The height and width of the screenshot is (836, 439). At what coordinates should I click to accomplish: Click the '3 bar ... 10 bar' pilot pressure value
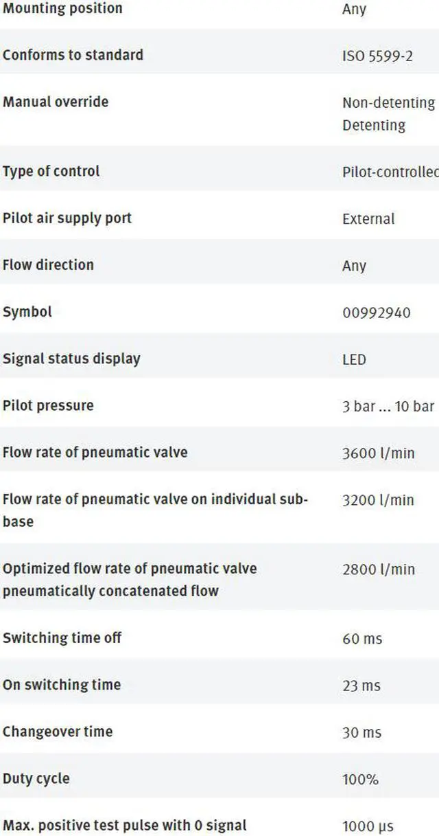click(388, 406)
